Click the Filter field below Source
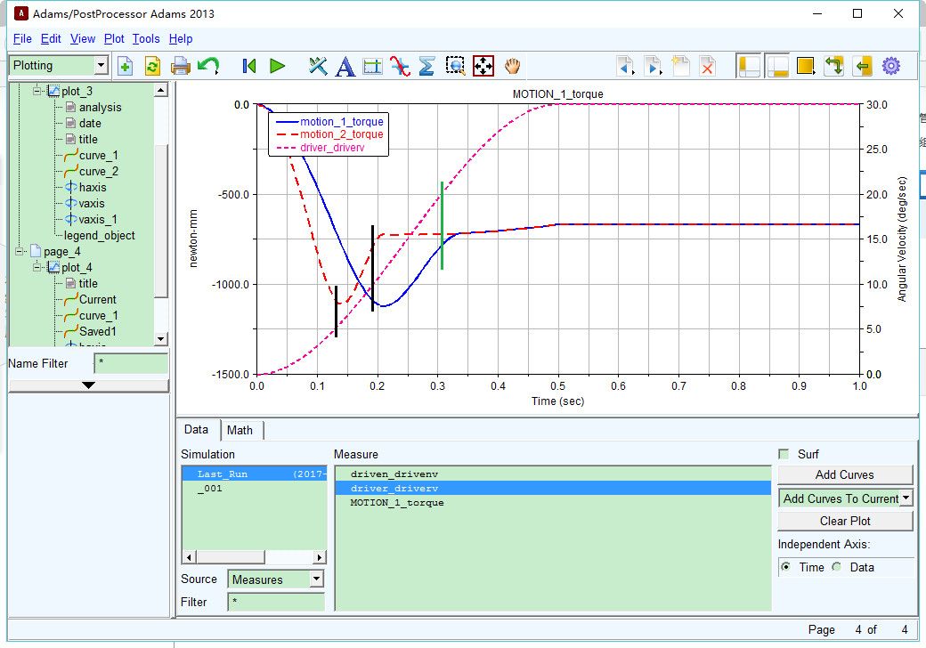Viewport: 926px width, 648px height. point(276,602)
